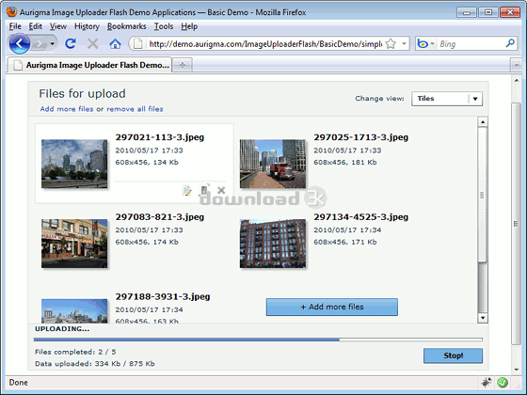This screenshot has height=395, width=527.
Task: Open the Change view Tiles dropdown
Action: [x=447, y=99]
